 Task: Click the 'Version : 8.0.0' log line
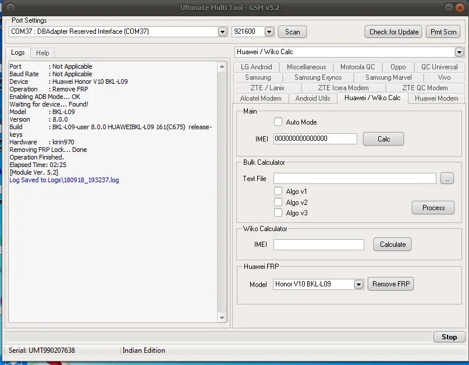pos(38,119)
